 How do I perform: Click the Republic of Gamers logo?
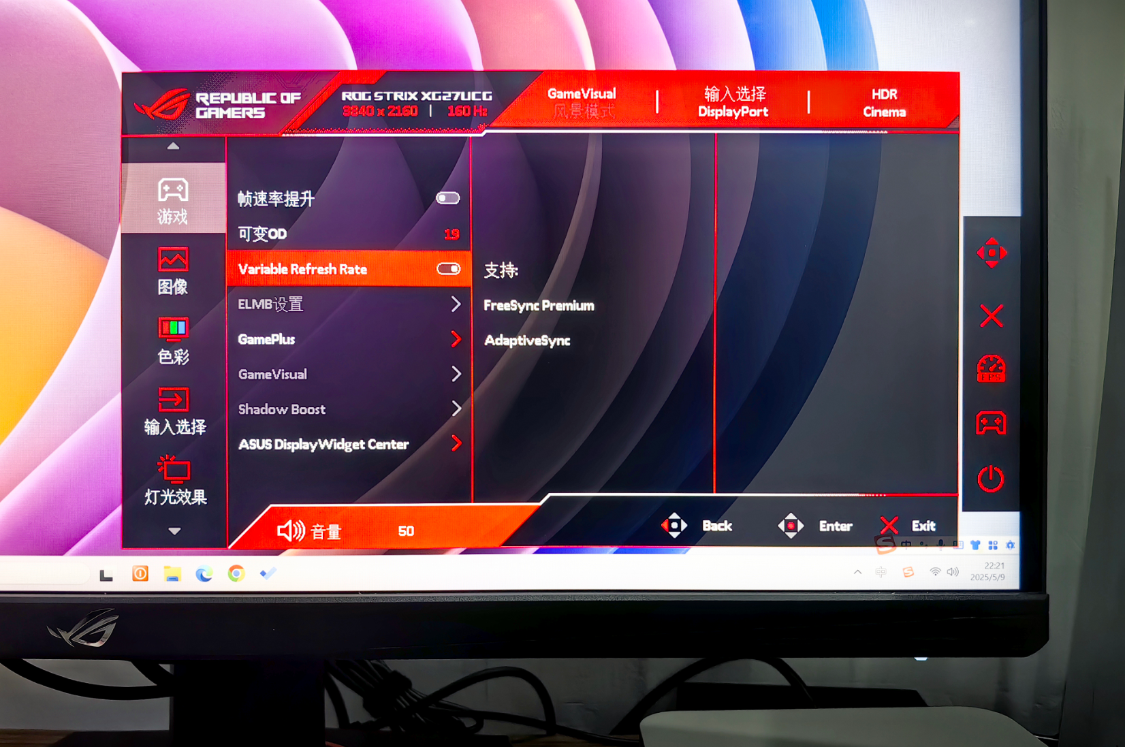(x=218, y=105)
